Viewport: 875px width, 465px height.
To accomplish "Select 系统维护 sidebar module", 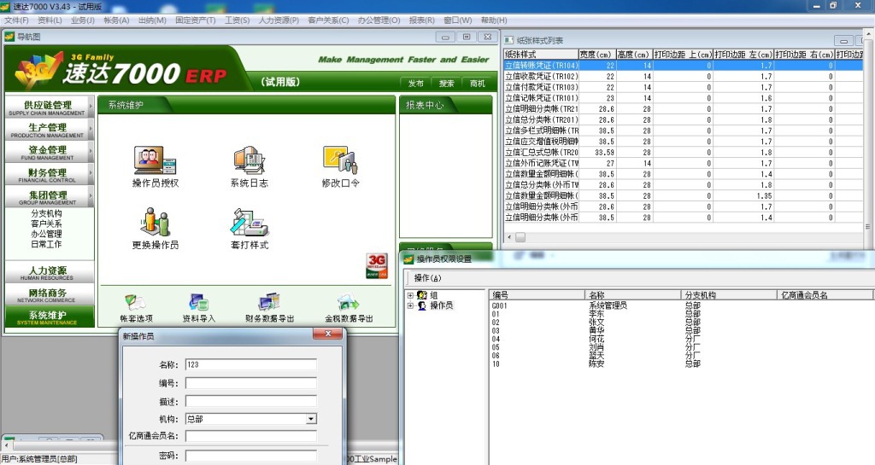I will [x=48, y=317].
